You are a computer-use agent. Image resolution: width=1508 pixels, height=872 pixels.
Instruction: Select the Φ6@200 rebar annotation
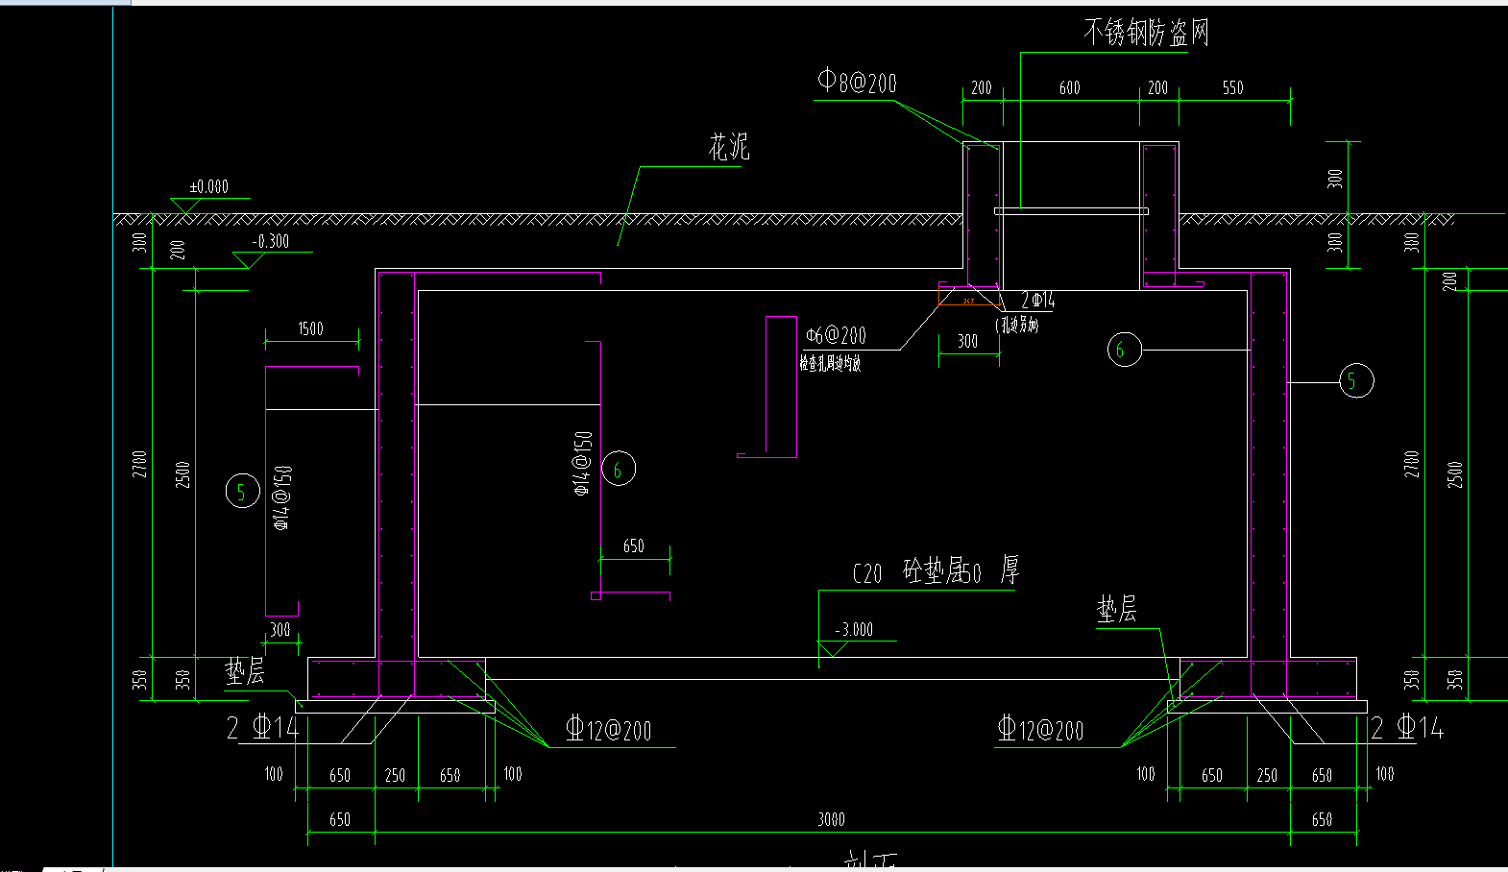click(x=836, y=335)
